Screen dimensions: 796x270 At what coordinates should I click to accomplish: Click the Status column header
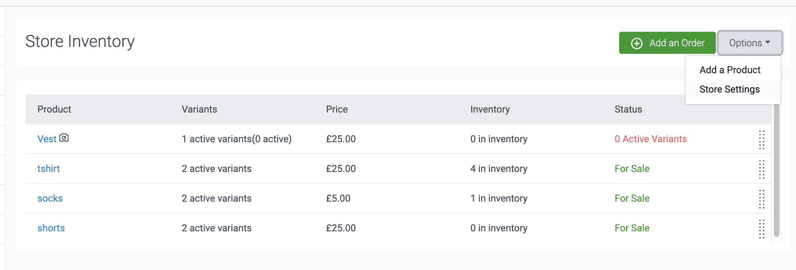coord(628,109)
